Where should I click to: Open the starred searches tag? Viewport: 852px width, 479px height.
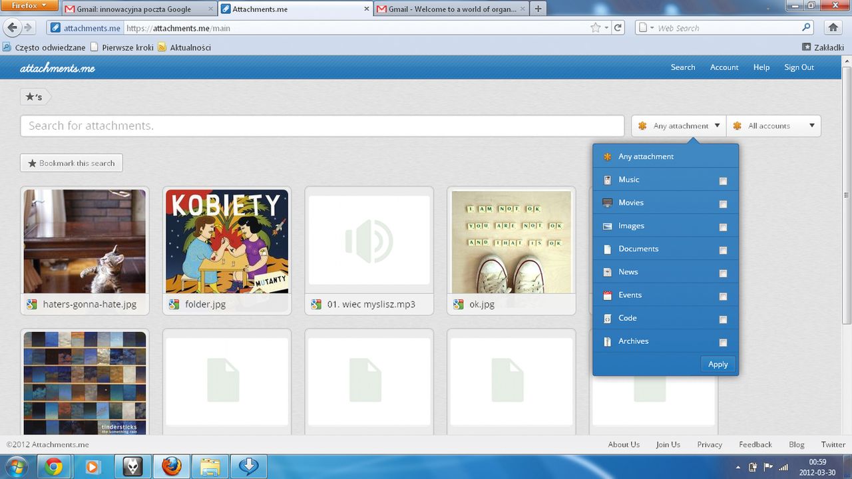click(35, 97)
